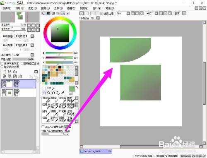Select the rotate view tool
The width and height of the screenshot is (207, 158).
click(x=53, y=93)
